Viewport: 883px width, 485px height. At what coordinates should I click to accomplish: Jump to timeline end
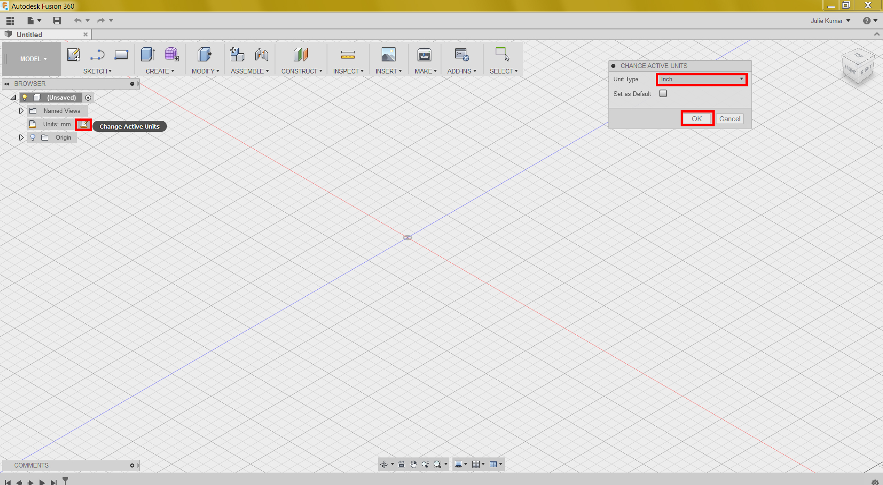[x=54, y=482]
